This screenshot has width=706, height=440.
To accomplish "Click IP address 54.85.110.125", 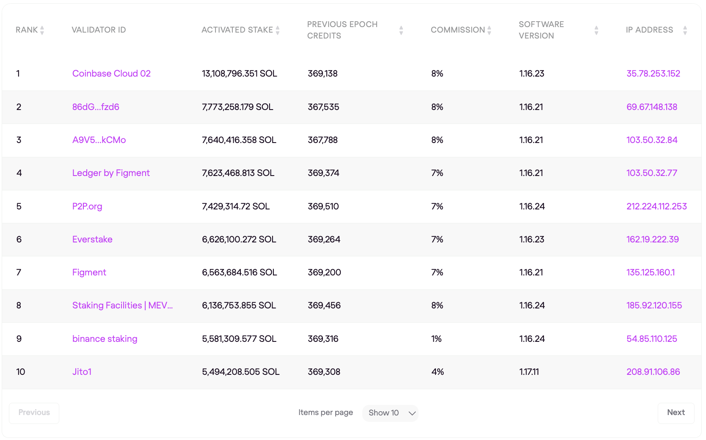I will (x=652, y=339).
